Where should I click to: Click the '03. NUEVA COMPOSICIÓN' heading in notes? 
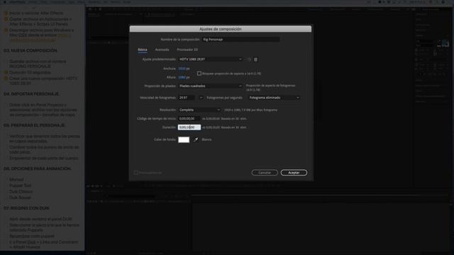pyautogui.click(x=31, y=50)
